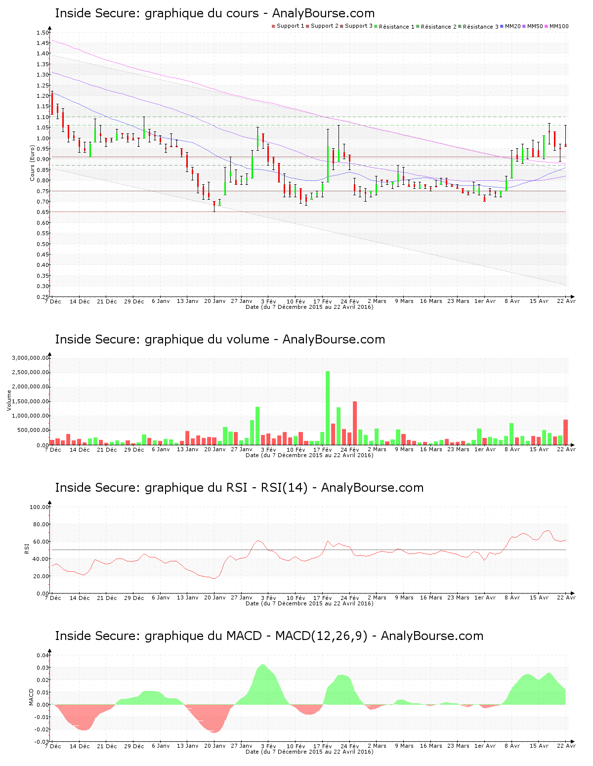The height and width of the screenshot is (766, 593).
Task: Click the 'graphique du volume' chart title
Action: click(219, 340)
